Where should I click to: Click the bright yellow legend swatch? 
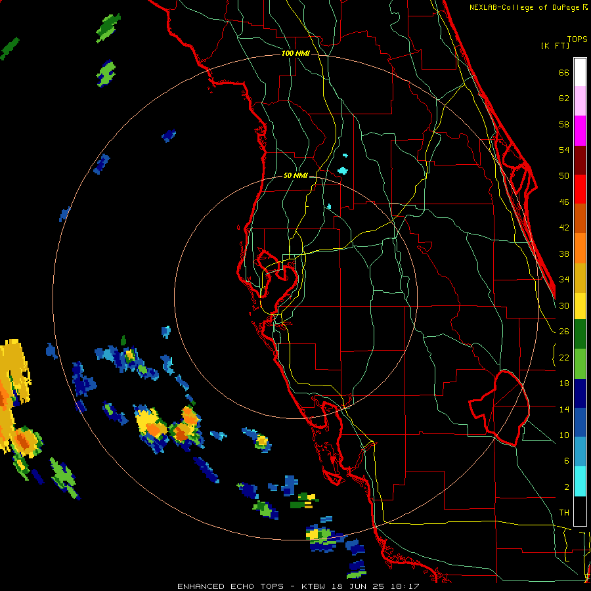[580, 305]
